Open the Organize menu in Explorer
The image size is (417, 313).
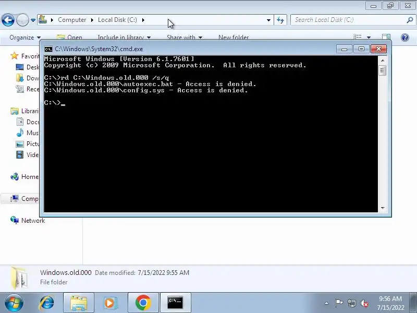click(25, 38)
